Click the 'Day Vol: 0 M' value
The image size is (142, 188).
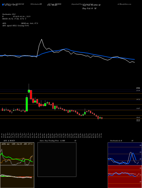[x=89, y=9]
